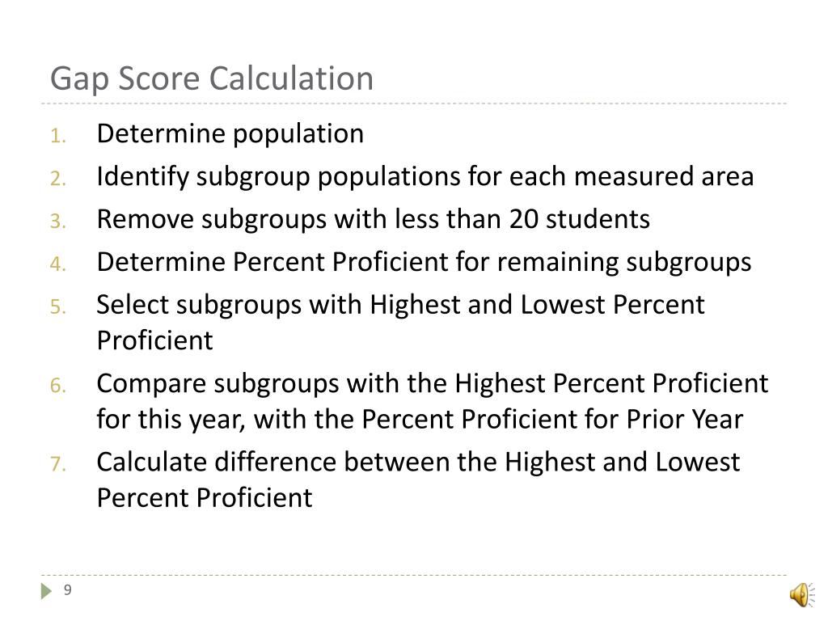Select the slide number 9
This screenshot has width=828, height=621.
tap(68, 589)
